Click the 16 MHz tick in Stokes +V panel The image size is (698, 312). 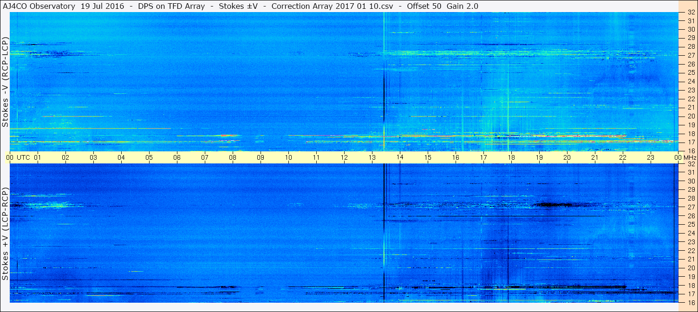pyautogui.click(x=691, y=302)
